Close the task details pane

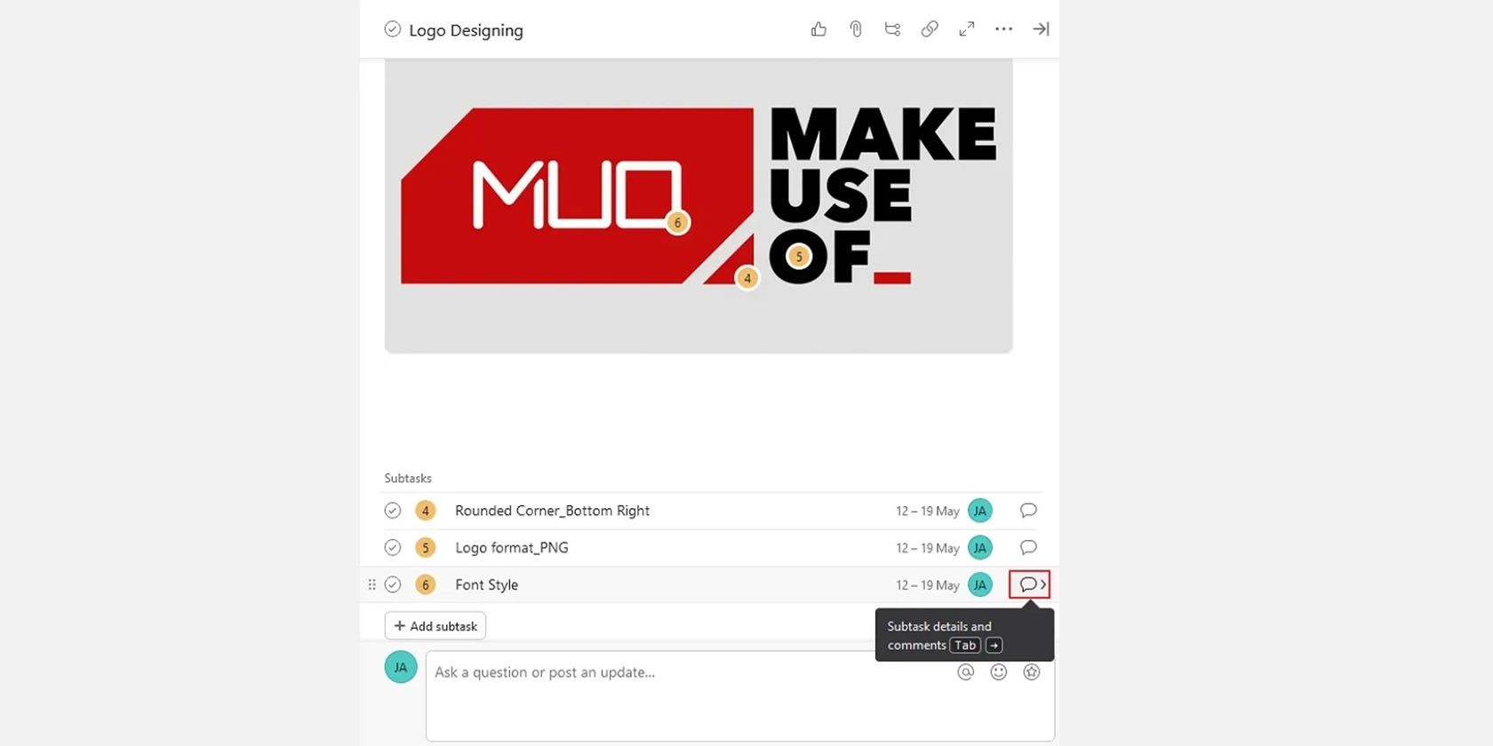(x=1041, y=29)
